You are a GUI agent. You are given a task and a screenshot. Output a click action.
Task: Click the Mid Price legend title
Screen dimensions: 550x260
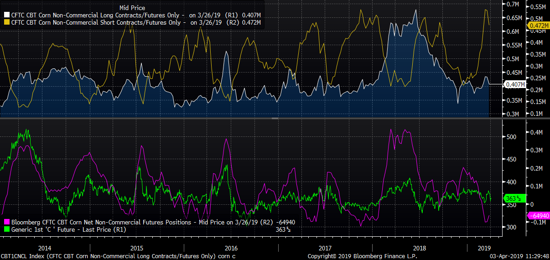(x=132, y=8)
